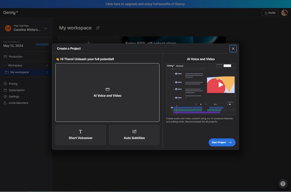The height and width of the screenshot is (192, 291).
Task: Click the Invite Members person icon
Action: (x=5, y=103)
